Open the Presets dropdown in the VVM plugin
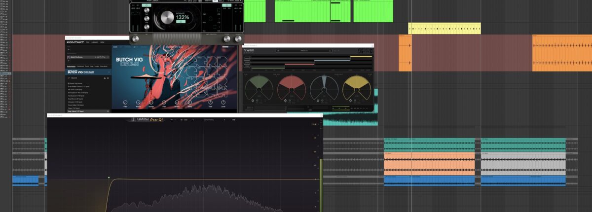 (304, 50)
